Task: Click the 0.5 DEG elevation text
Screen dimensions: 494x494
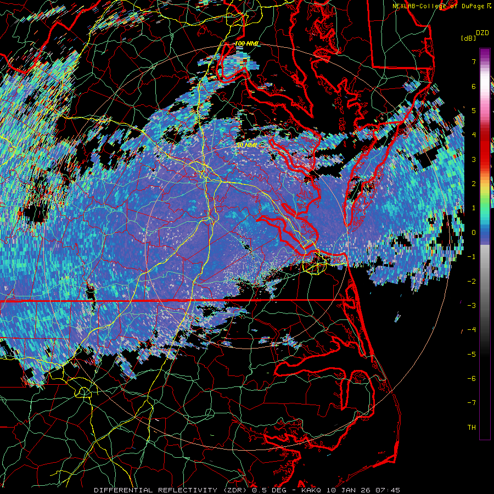Action: tap(270, 490)
